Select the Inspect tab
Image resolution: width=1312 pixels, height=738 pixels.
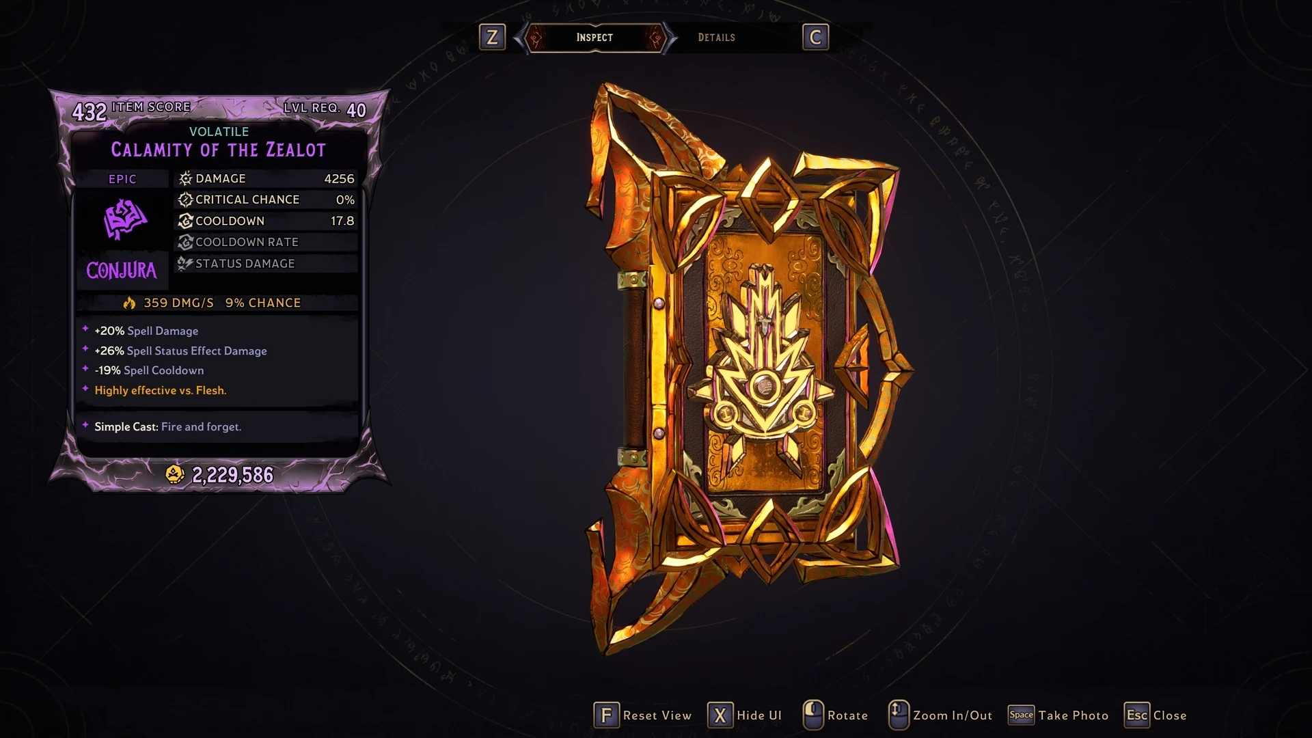tap(594, 38)
